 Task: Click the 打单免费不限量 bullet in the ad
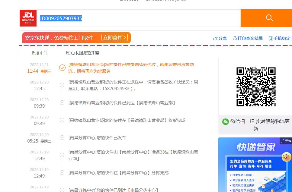click(242, 175)
